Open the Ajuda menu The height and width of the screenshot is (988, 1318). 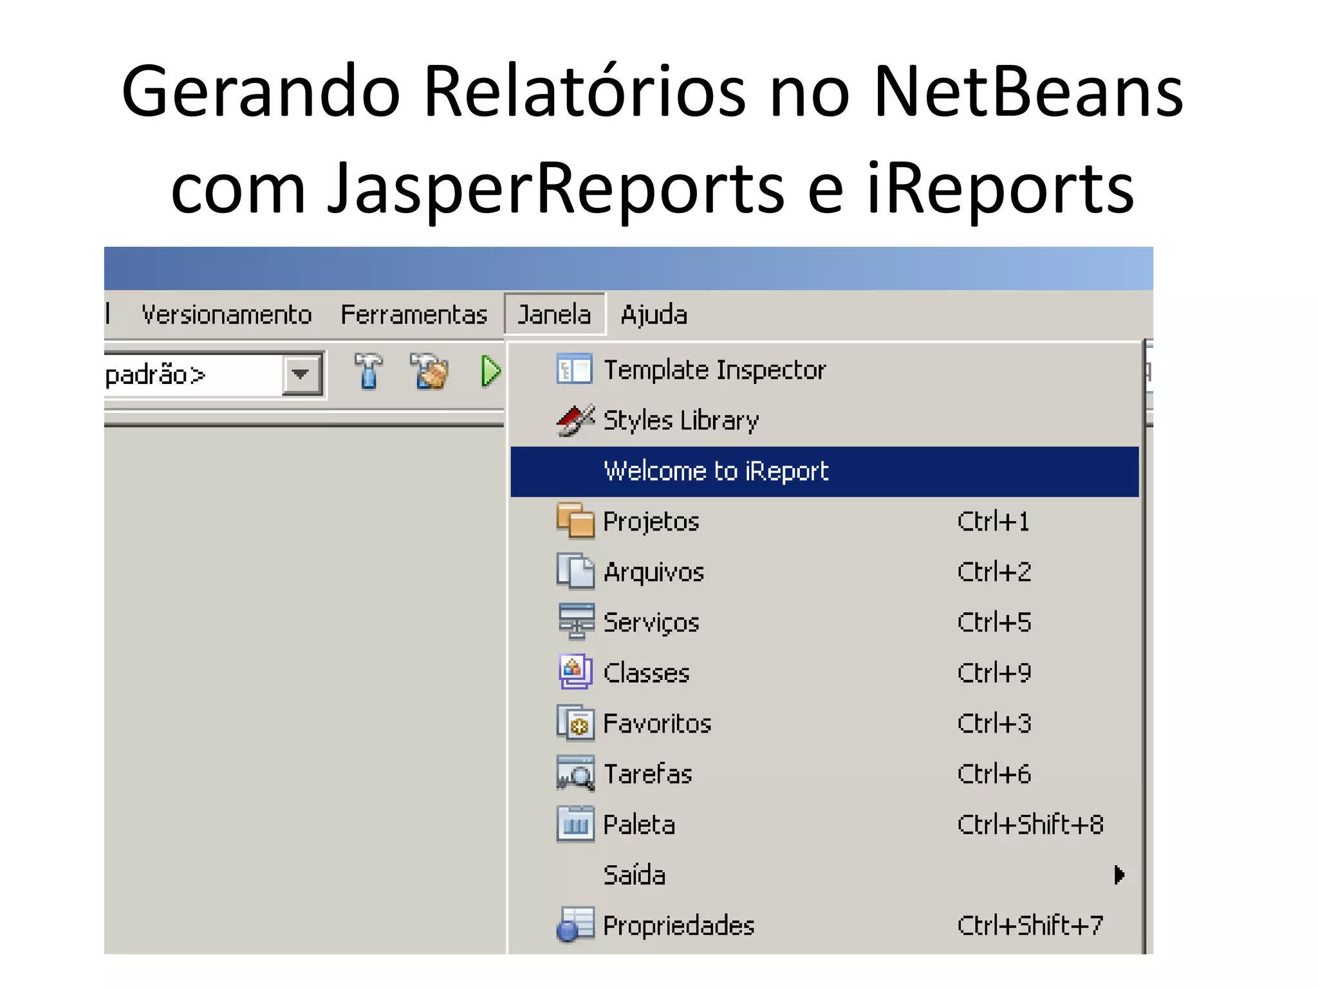tap(654, 315)
